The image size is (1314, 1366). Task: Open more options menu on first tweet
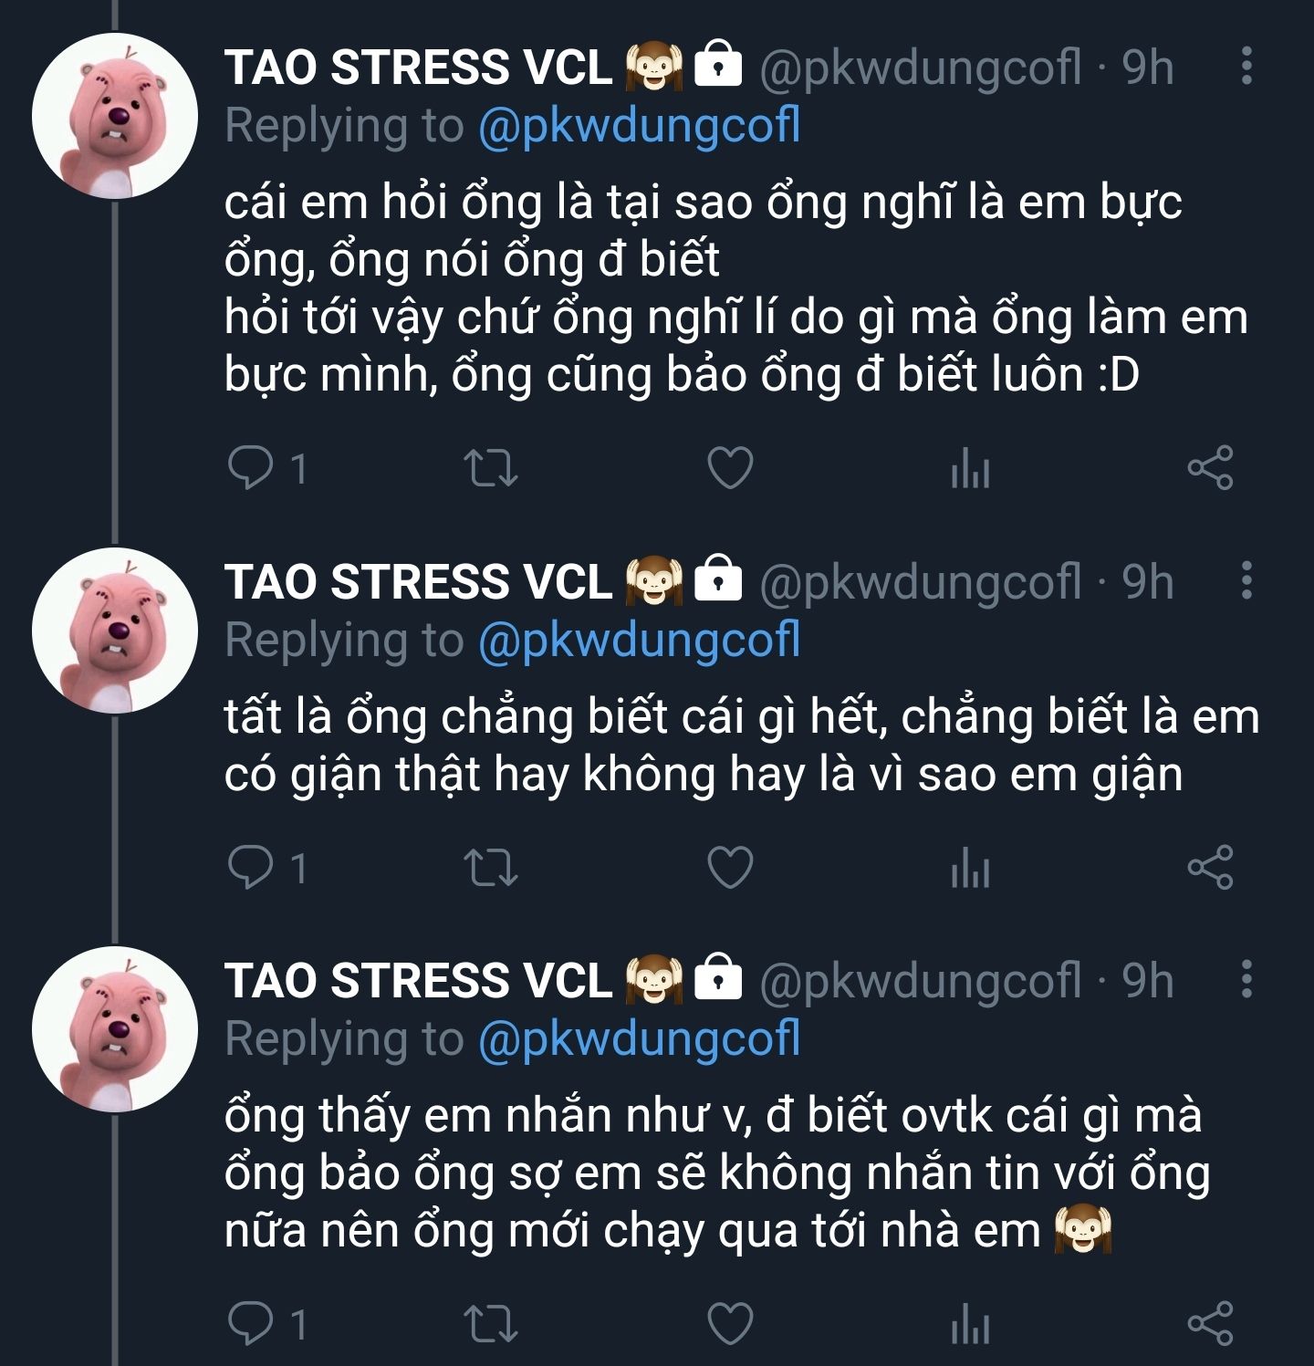(x=1246, y=66)
